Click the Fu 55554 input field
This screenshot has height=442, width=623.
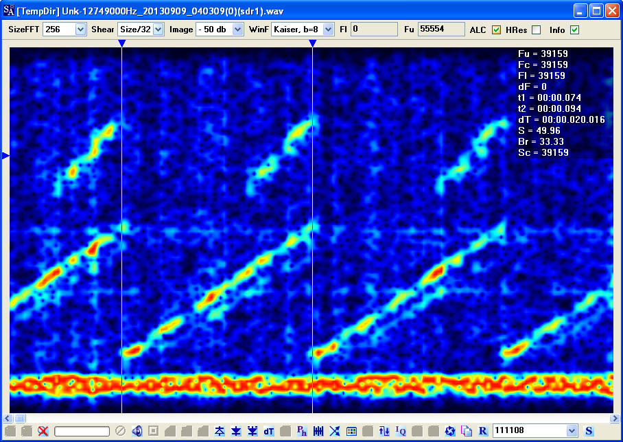click(441, 29)
